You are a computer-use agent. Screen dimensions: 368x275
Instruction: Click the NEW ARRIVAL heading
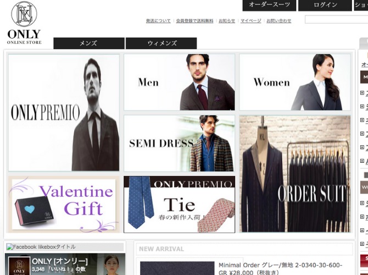click(161, 249)
